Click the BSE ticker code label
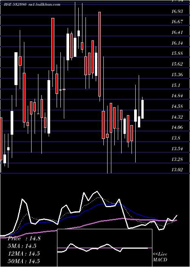Image resolution: width=190 pixels, height=267 pixels. click(x=15, y=5)
